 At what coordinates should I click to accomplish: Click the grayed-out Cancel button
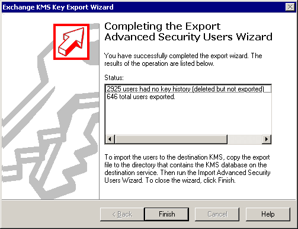point(217,214)
